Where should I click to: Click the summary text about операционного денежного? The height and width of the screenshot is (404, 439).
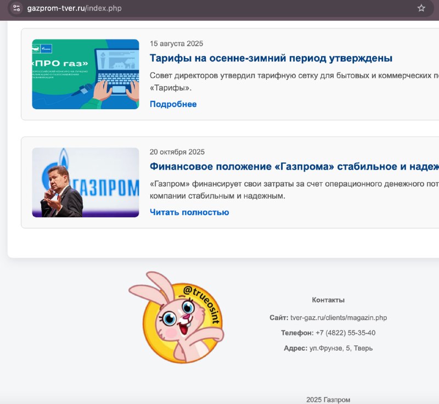coord(294,190)
